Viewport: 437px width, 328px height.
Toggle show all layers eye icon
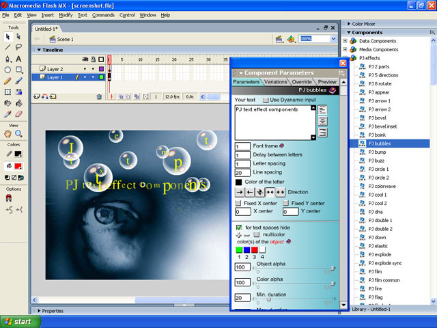[85, 59]
